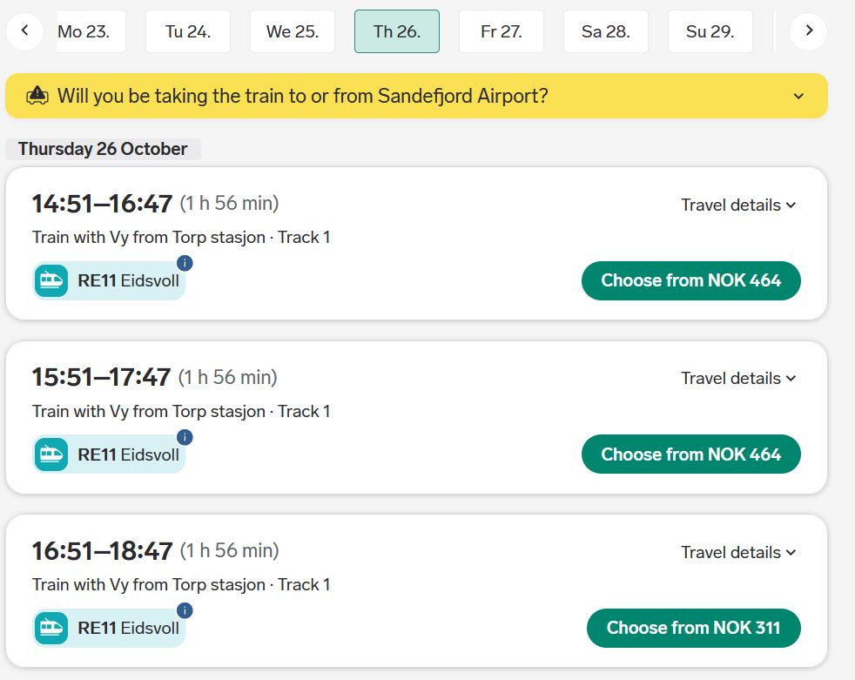Expand the Sandefjord Airport notice banner

tap(798, 97)
